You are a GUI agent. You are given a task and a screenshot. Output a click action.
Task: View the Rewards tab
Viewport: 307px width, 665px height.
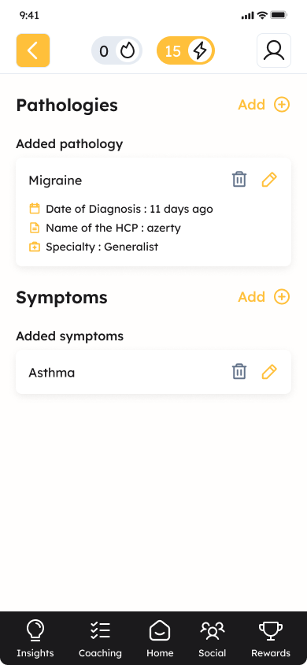271,638
